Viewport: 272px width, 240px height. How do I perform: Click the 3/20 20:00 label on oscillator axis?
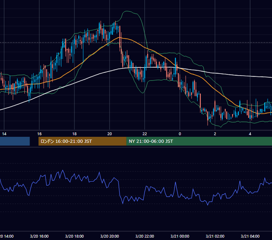point(110,236)
